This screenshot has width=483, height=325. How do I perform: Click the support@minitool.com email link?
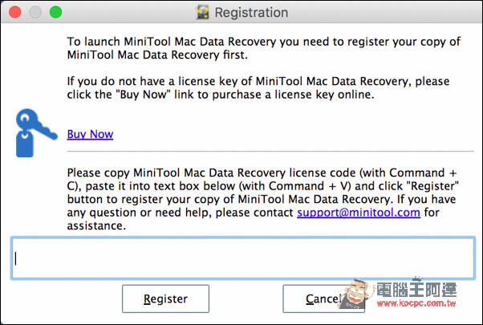(x=359, y=213)
